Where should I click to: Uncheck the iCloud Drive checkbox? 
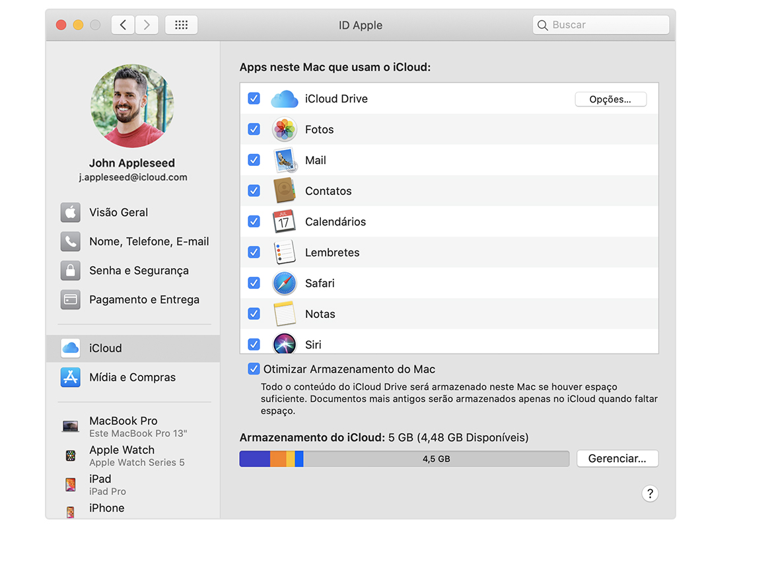tap(254, 98)
